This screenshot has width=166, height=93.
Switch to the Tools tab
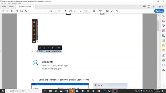click(11, 6)
